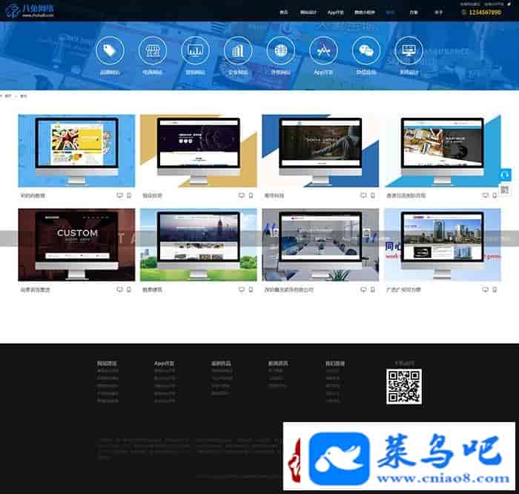This screenshot has height=494, width=519.
Task: Click mobile-view icon under the kids cartoon card
Action: [129, 196]
